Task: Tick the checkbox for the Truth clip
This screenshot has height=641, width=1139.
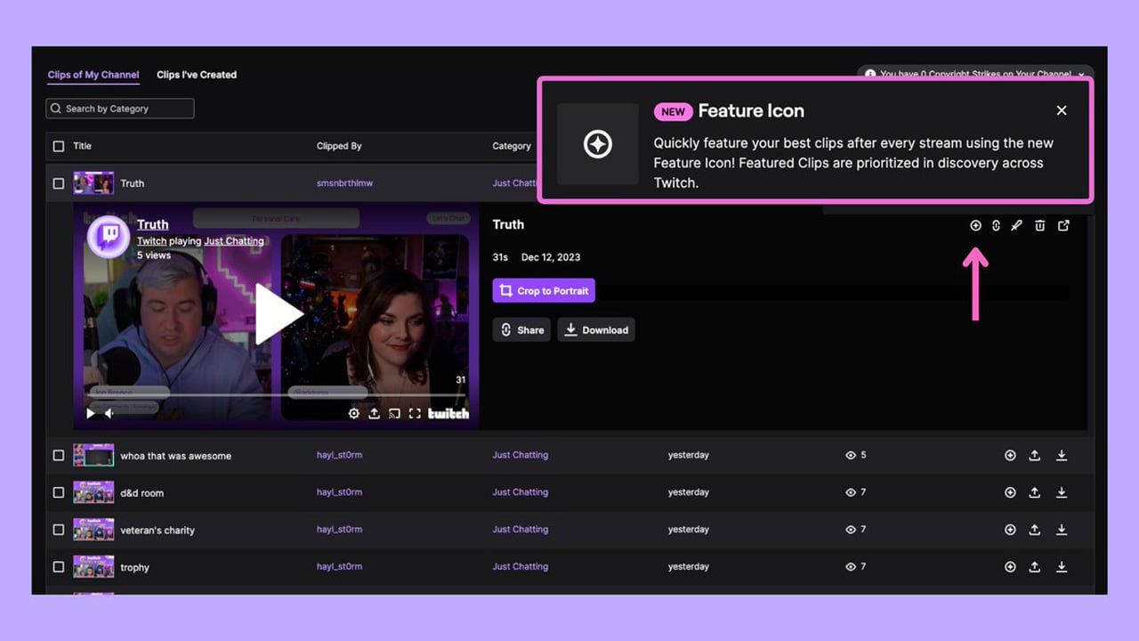Action: [x=59, y=183]
